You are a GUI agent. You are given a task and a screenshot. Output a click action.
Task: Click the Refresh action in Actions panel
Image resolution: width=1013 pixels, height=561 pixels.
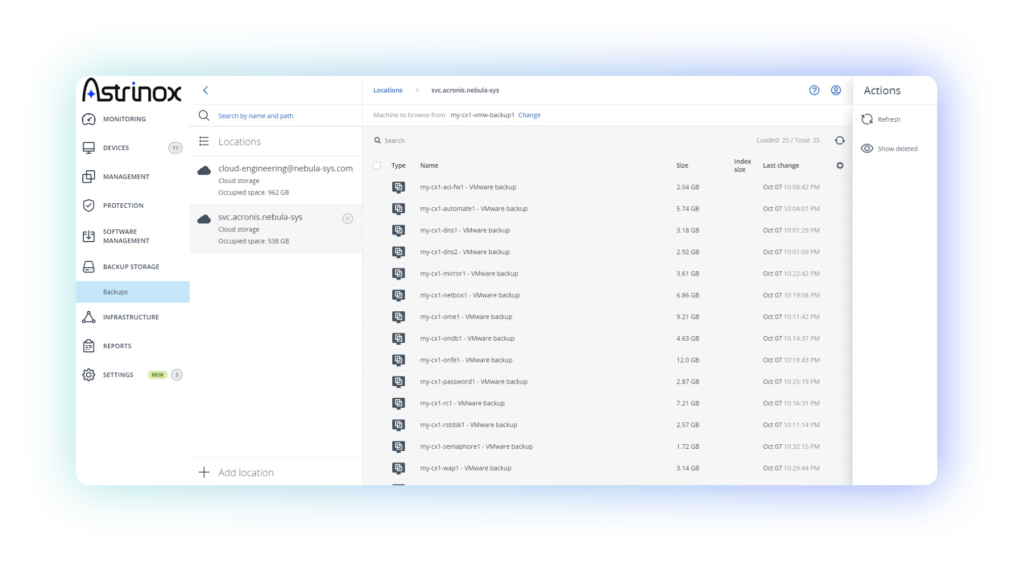[x=882, y=119]
